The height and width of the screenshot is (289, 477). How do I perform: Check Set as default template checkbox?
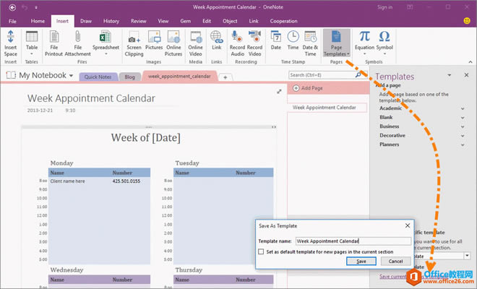tap(261, 251)
